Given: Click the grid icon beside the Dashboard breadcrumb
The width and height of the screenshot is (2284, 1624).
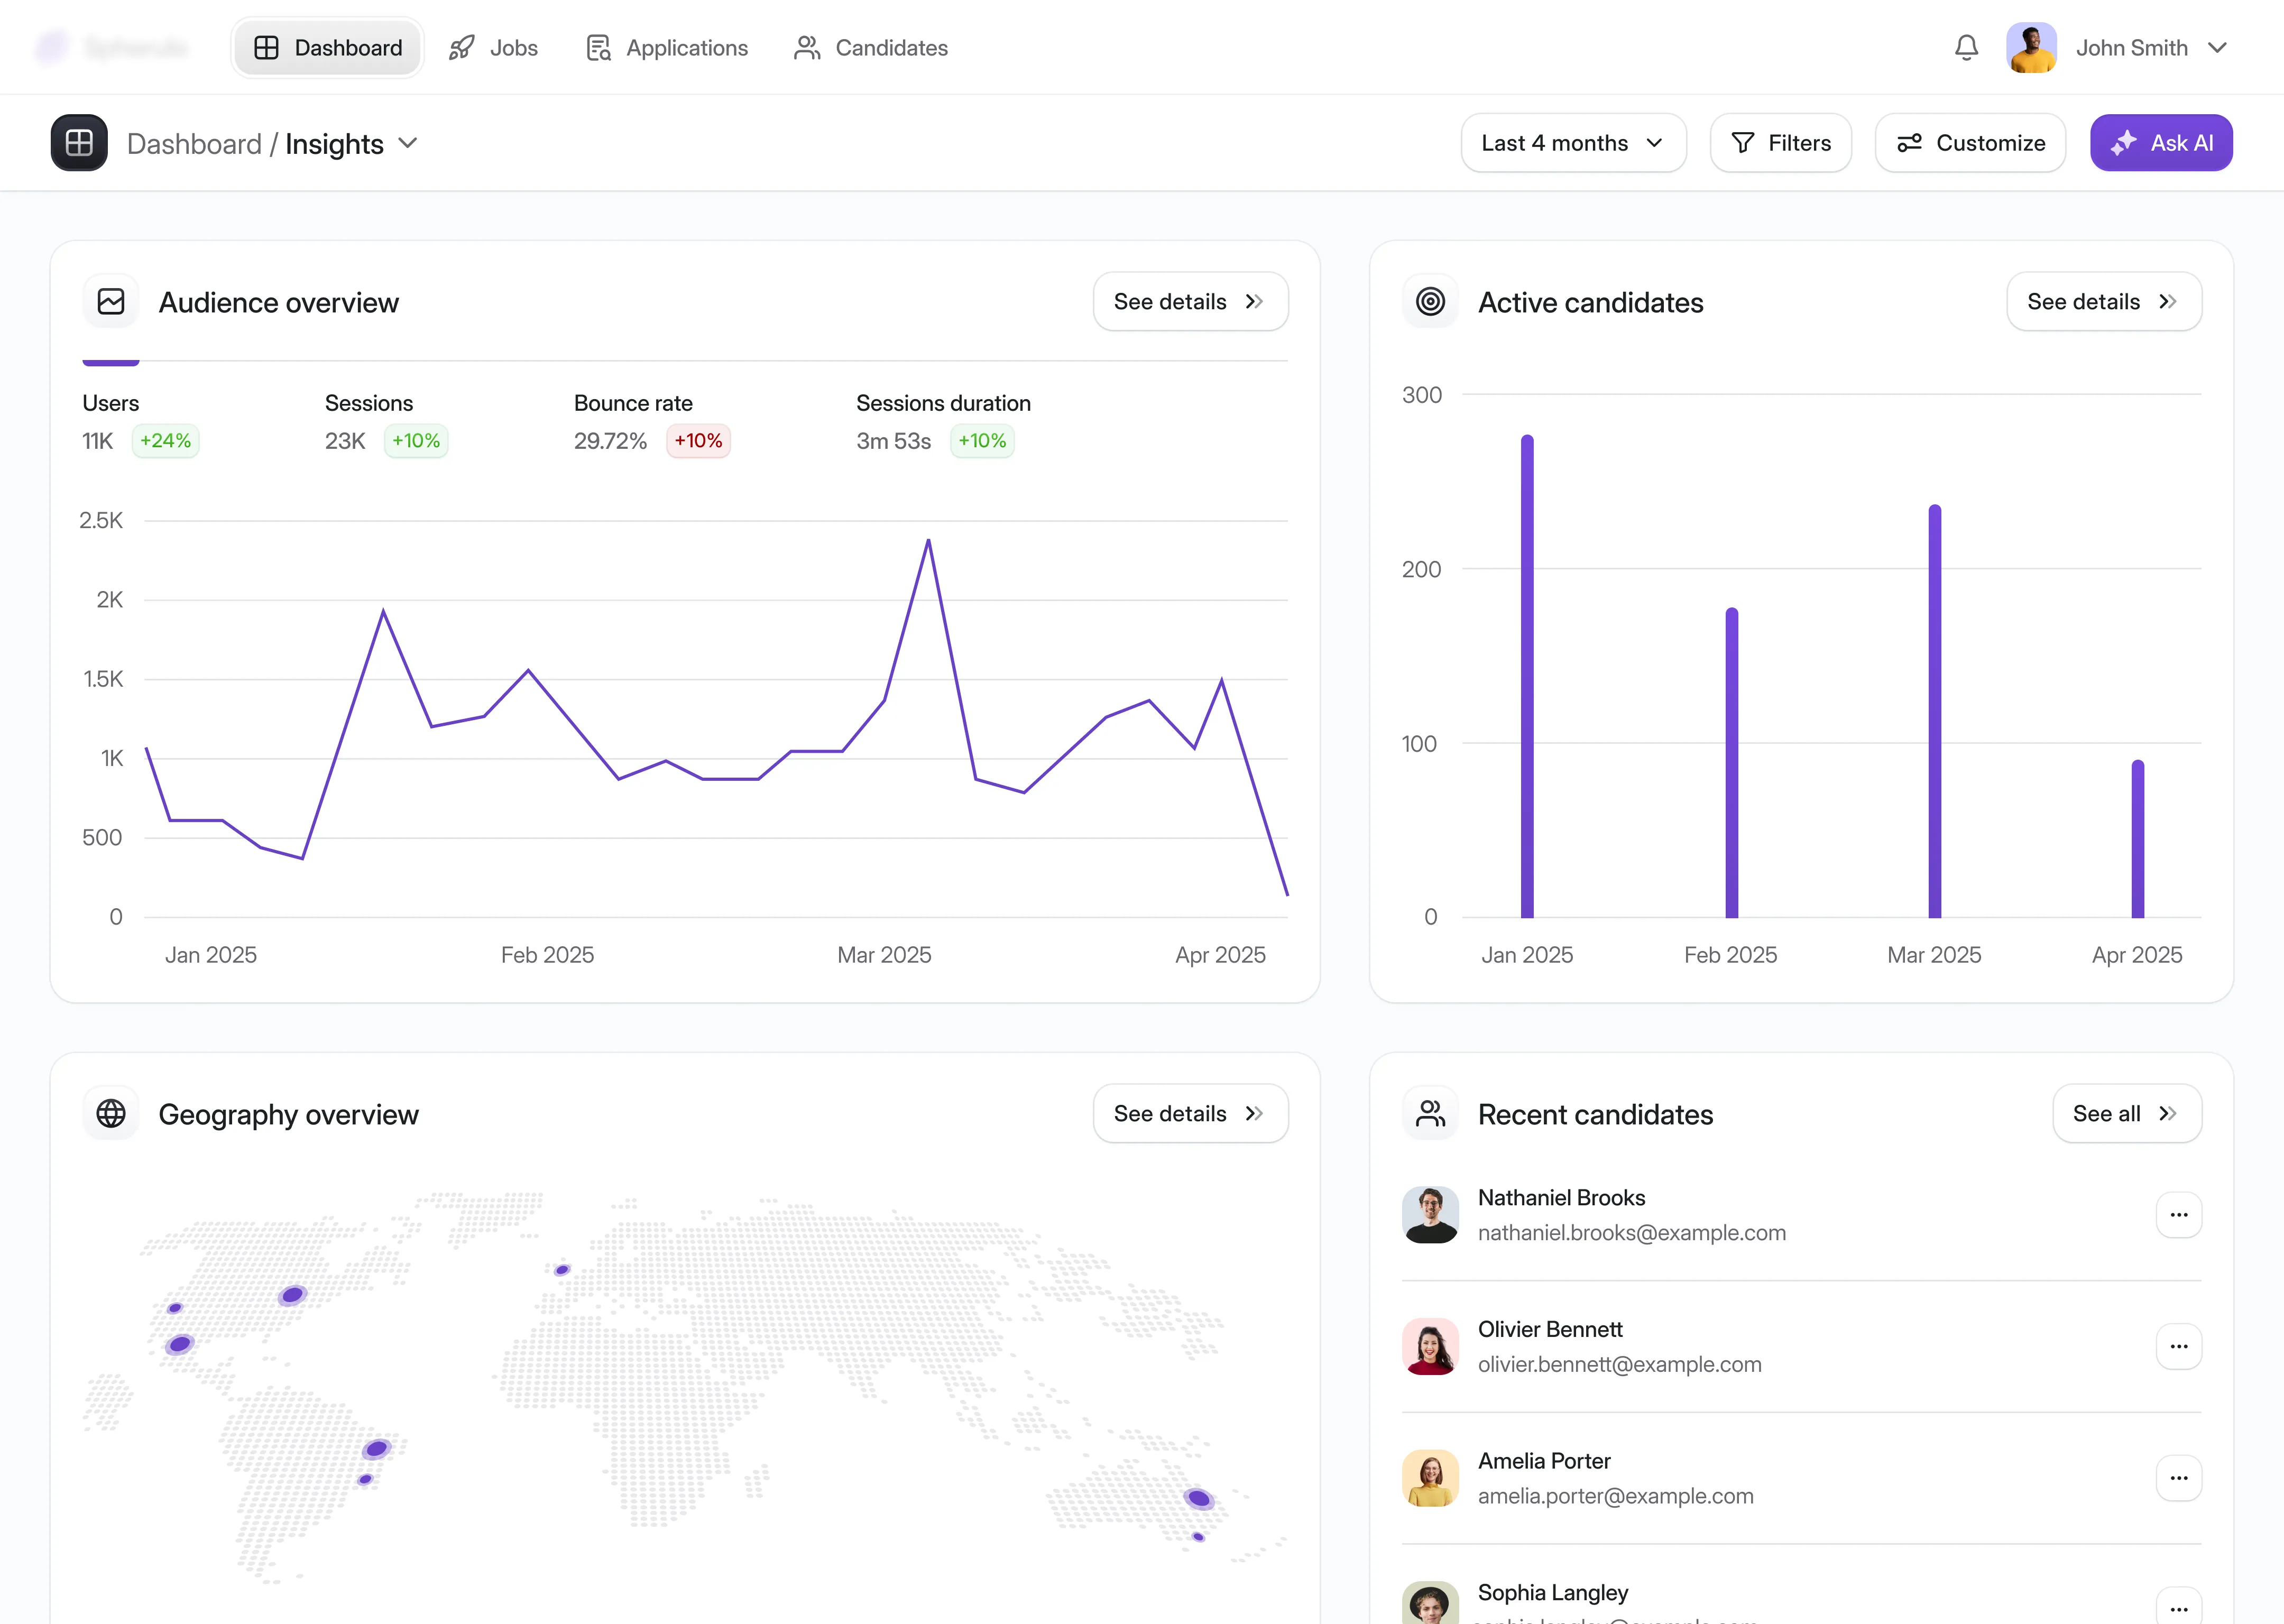Looking at the screenshot, I should [78, 143].
